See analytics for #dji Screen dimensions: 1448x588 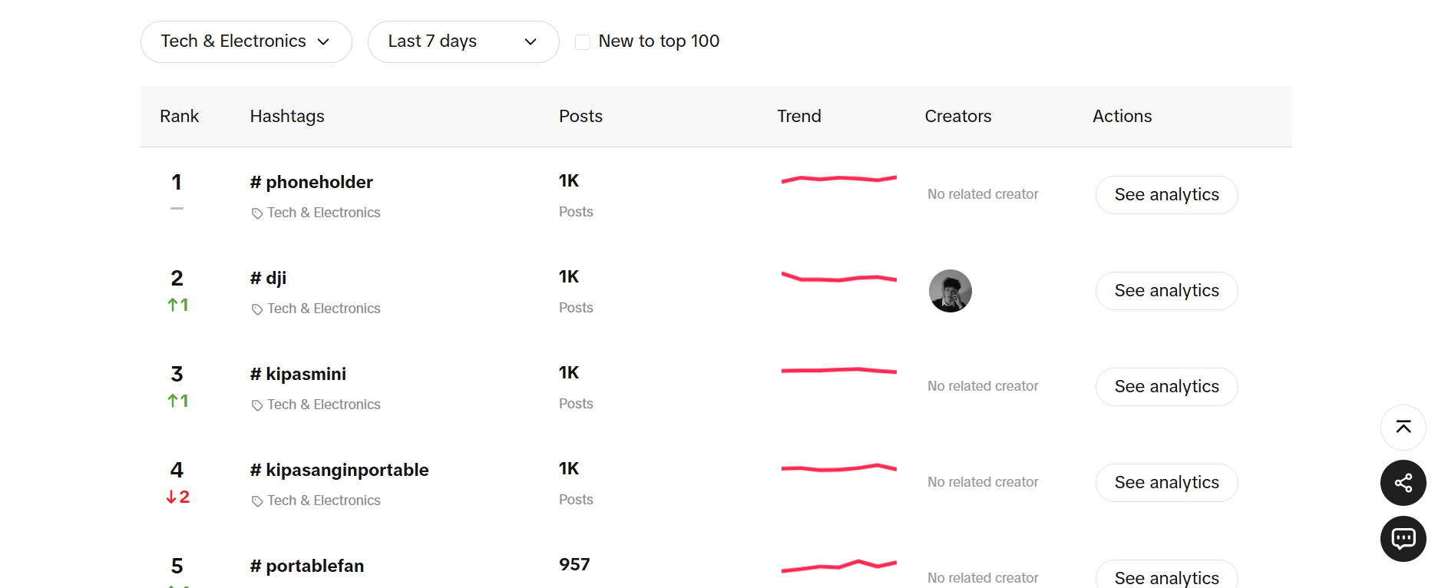(1165, 291)
